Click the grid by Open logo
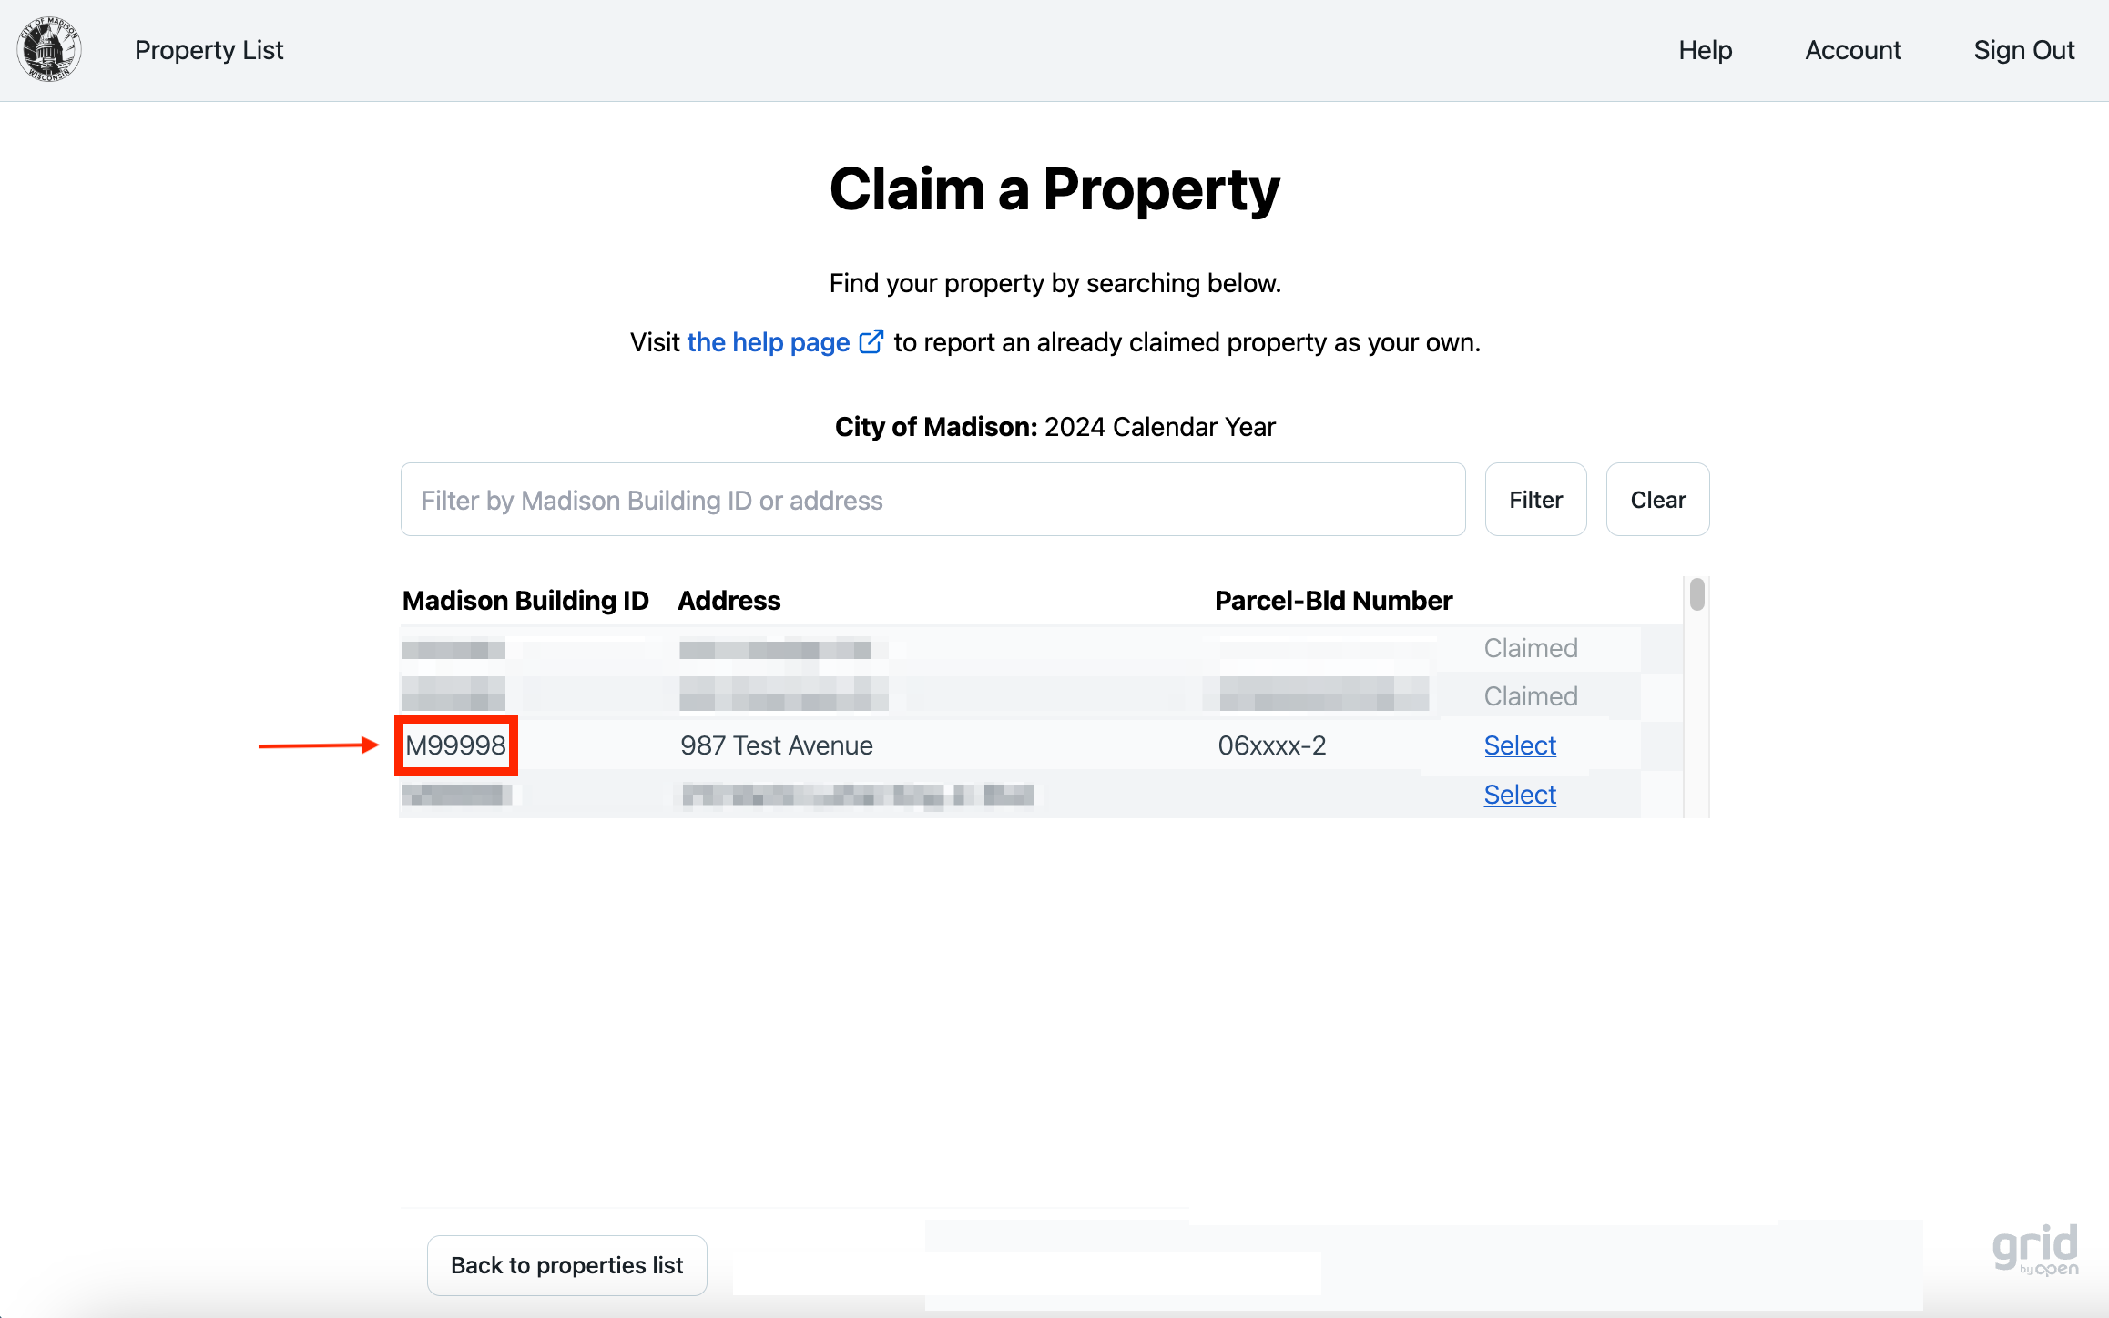 2034,1249
